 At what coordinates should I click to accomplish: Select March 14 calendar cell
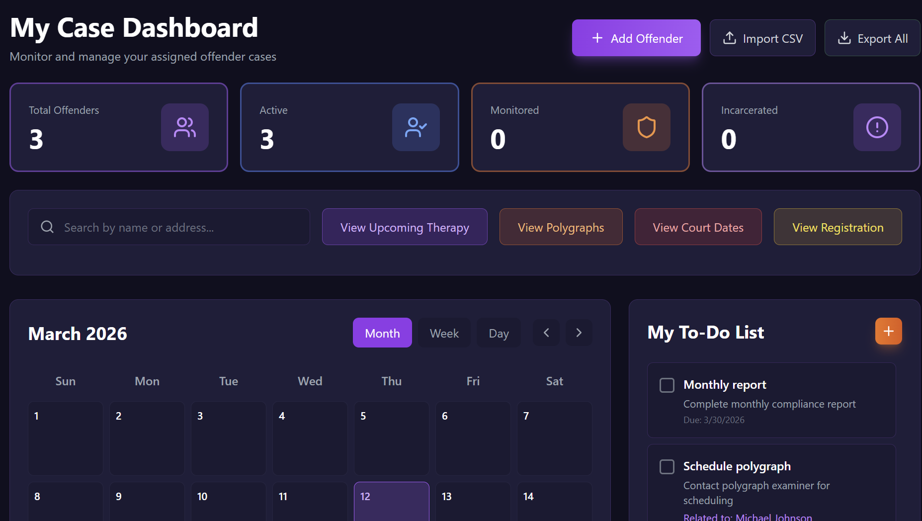(x=555, y=501)
